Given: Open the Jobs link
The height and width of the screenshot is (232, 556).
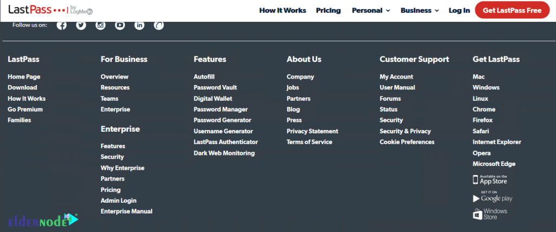Looking at the screenshot, I should point(293,87).
